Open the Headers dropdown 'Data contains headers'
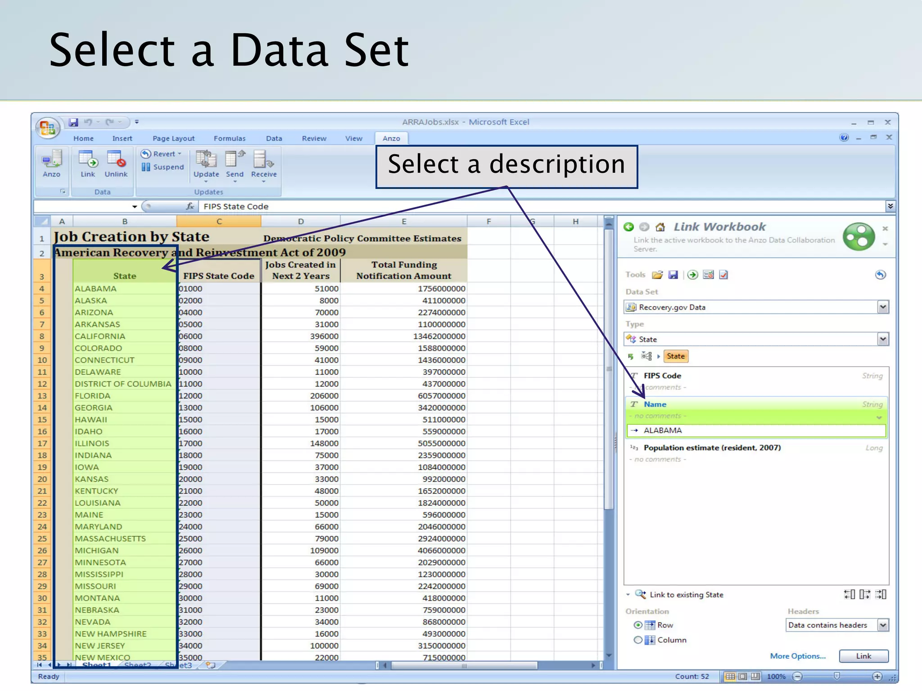The image size is (922, 691). (x=883, y=625)
